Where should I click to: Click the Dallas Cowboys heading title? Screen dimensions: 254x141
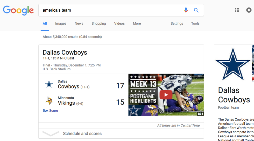point(65,53)
